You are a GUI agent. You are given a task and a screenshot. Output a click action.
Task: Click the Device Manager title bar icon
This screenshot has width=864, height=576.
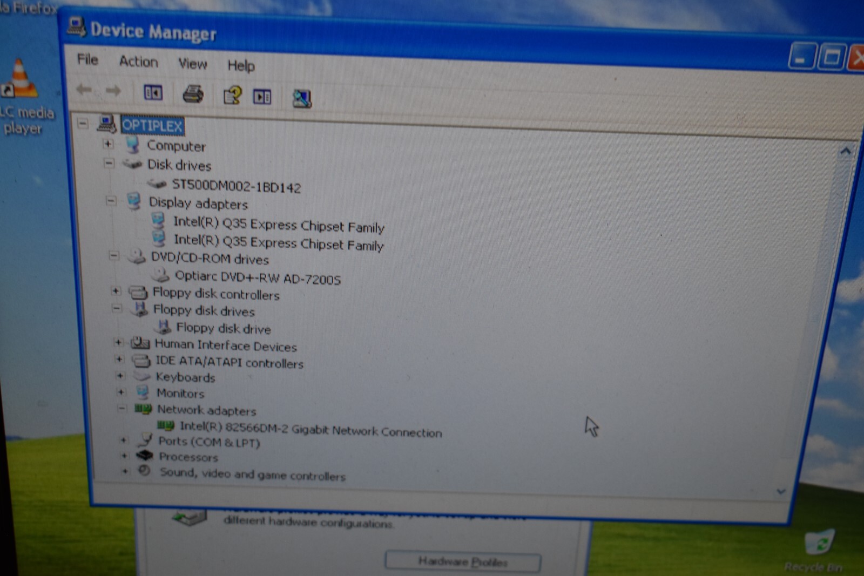coord(76,27)
